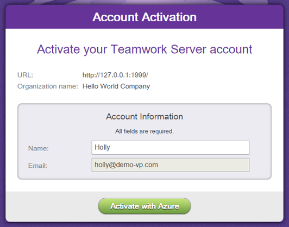Select the Email field with holly@demo-vp.com

171,165
